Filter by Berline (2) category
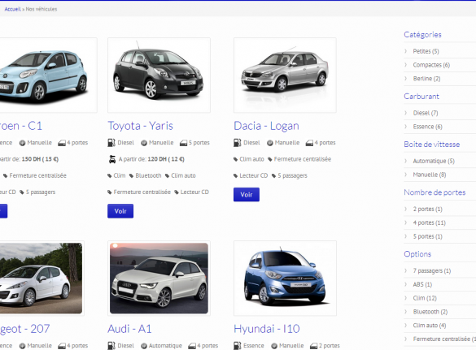The height and width of the screenshot is (350, 476). pos(426,79)
